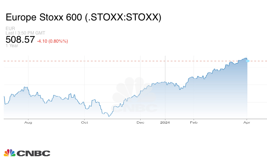Click the EUR currency label
267x167 pixels.
pyautogui.click(x=10, y=28)
